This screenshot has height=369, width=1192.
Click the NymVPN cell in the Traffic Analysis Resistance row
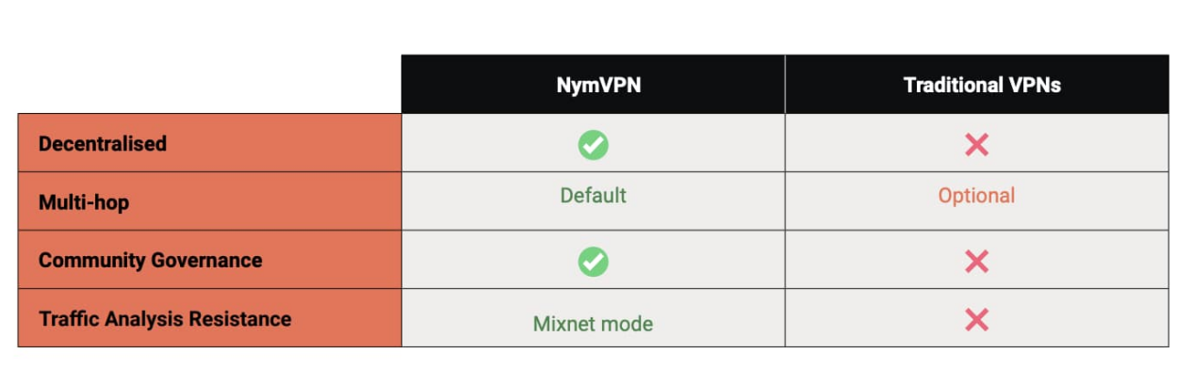tap(593, 318)
